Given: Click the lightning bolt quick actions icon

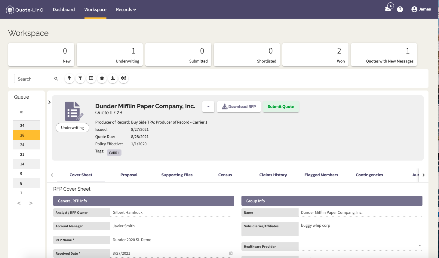Looking at the screenshot, I should 69,78.
